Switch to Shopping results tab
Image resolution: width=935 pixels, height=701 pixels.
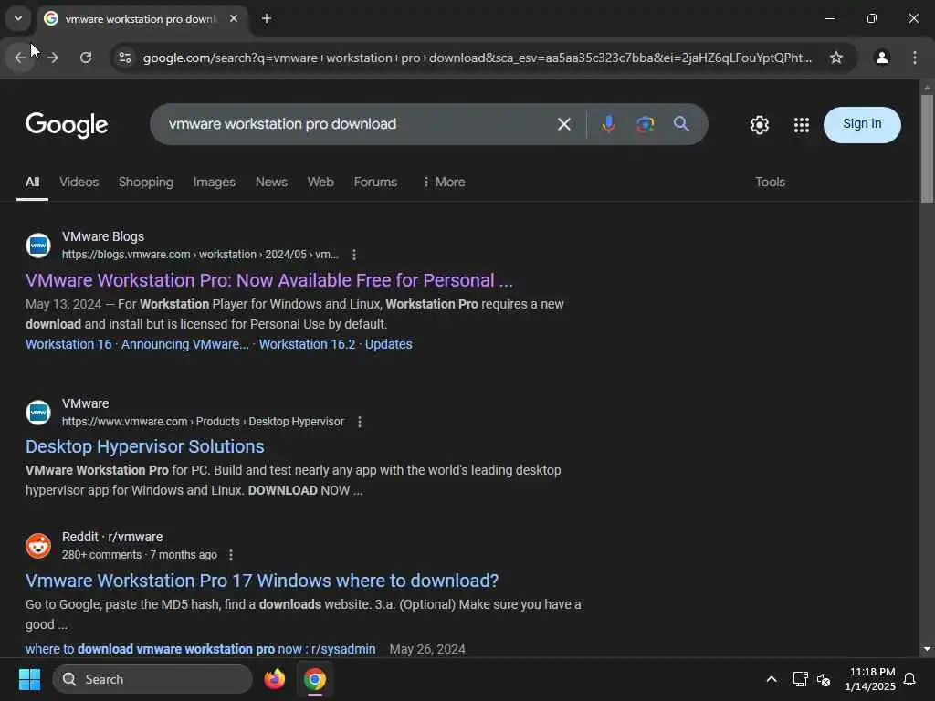146,183
